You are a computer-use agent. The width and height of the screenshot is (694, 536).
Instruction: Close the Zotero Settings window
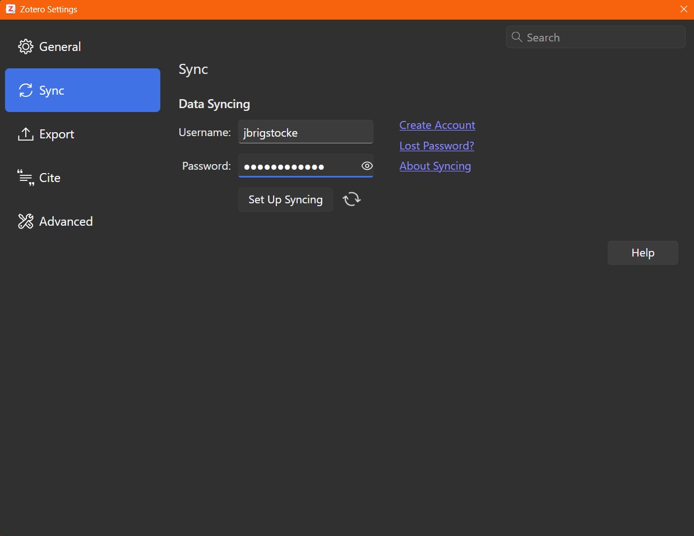(684, 9)
